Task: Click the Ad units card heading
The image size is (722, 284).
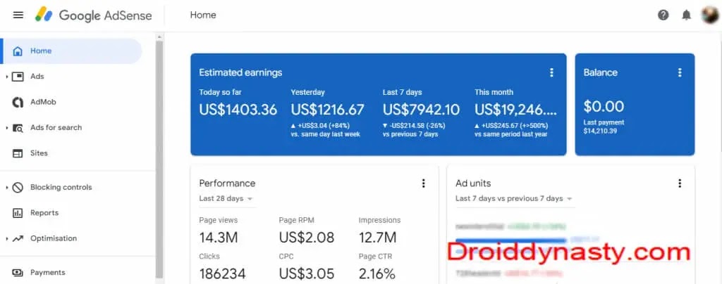Action: (x=473, y=183)
